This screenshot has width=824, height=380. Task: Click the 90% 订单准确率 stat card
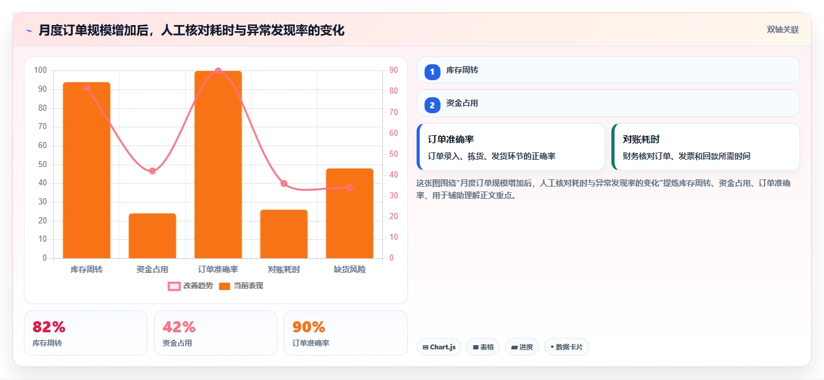[x=346, y=333]
